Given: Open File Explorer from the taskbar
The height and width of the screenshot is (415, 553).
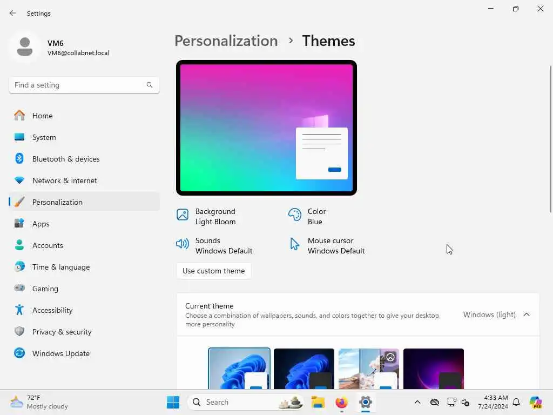Looking at the screenshot, I should click(318, 402).
